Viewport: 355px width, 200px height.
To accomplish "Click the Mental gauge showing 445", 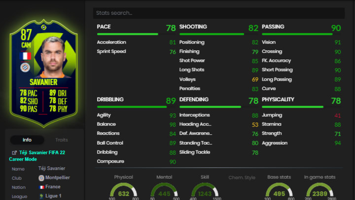I will [x=164, y=191].
